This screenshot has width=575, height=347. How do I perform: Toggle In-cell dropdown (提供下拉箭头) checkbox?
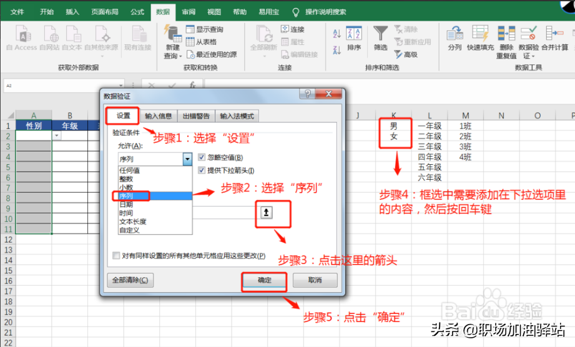(201, 170)
